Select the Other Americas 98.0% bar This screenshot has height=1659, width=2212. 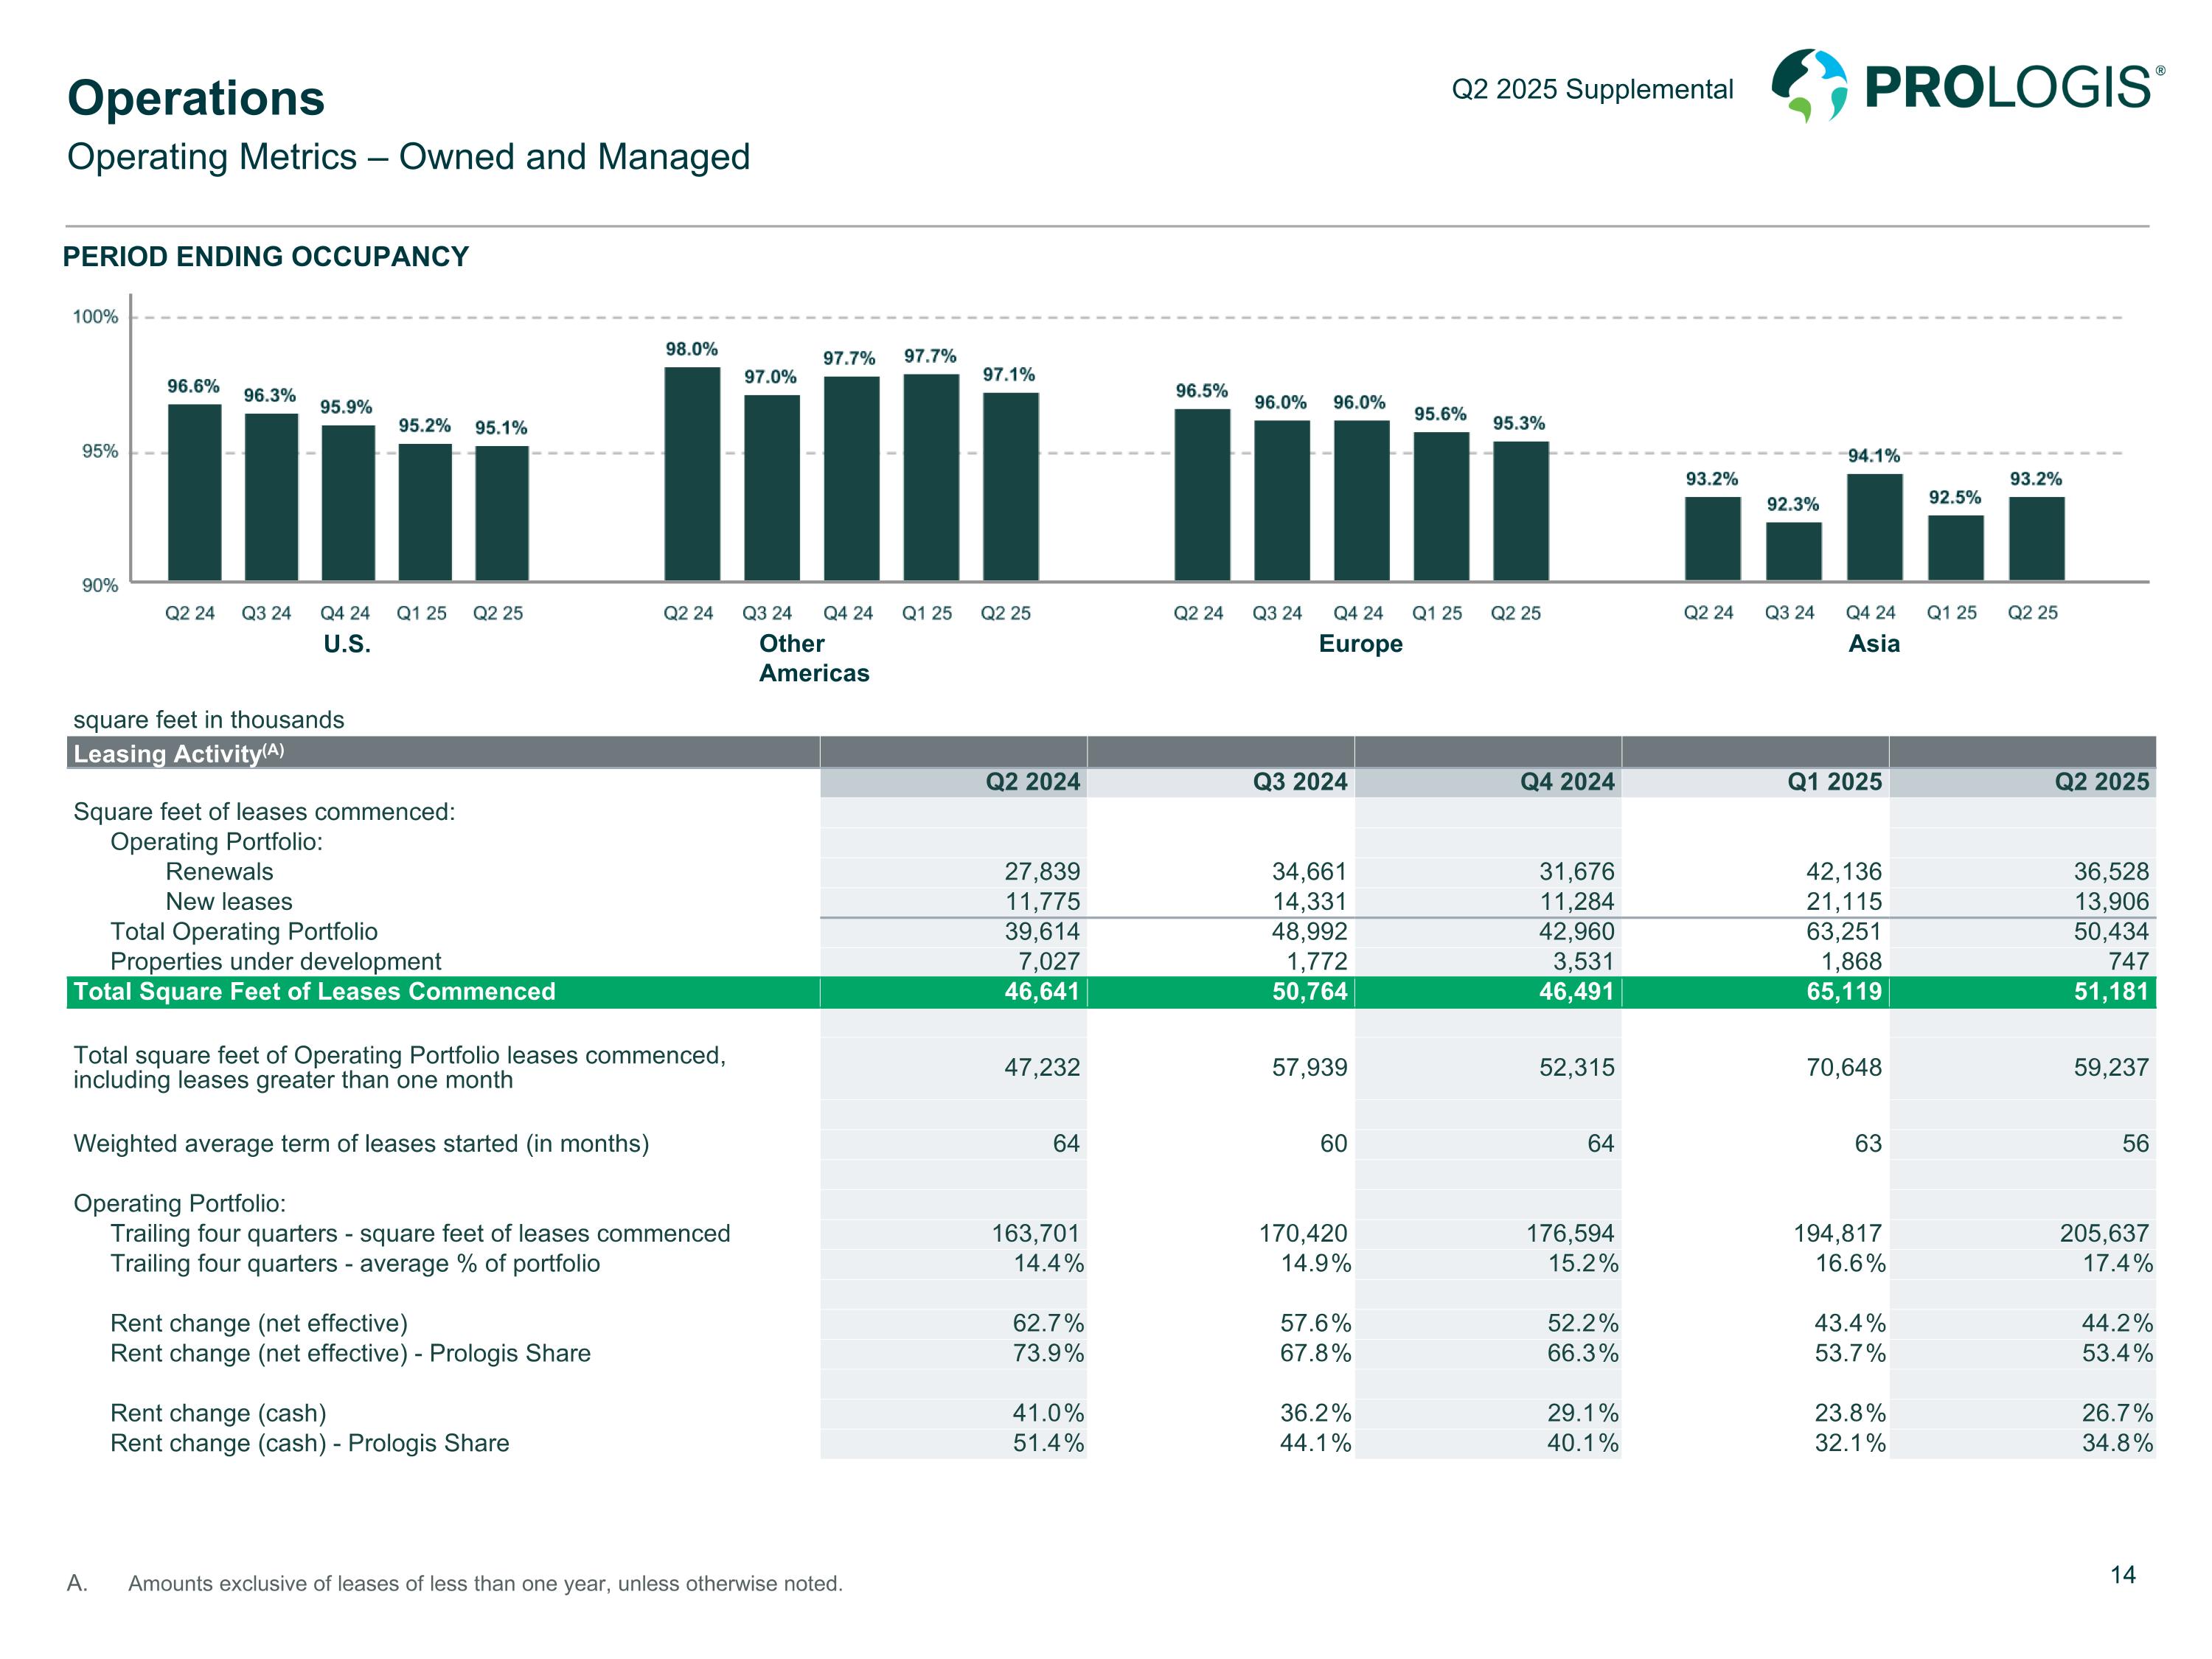(x=692, y=474)
